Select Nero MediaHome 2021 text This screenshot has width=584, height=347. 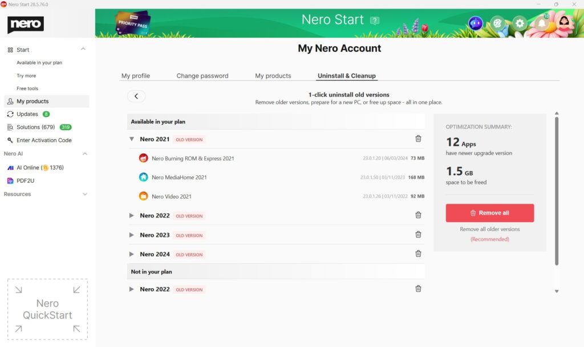click(x=179, y=177)
